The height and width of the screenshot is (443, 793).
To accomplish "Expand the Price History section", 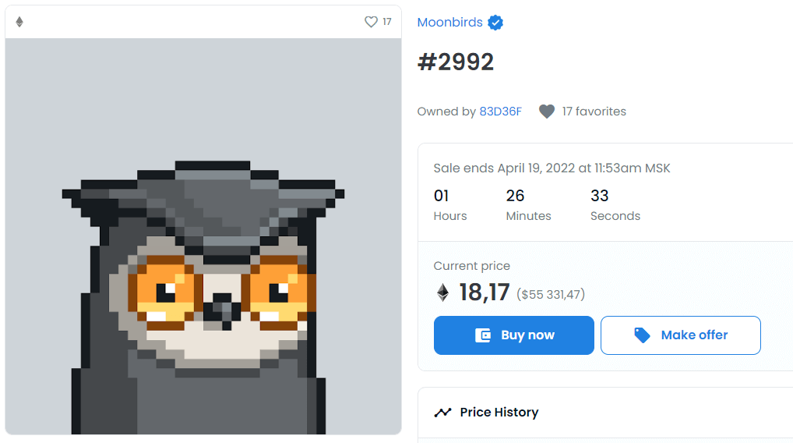I will (x=499, y=413).
